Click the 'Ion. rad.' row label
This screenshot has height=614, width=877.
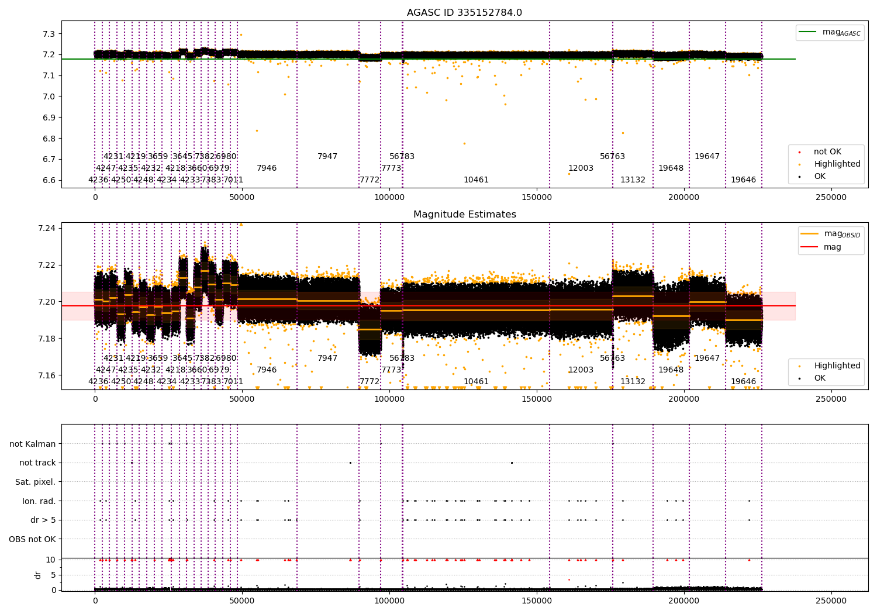point(39,501)
